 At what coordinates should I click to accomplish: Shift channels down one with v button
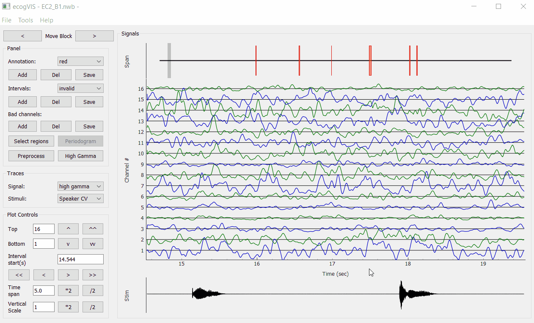68,244
